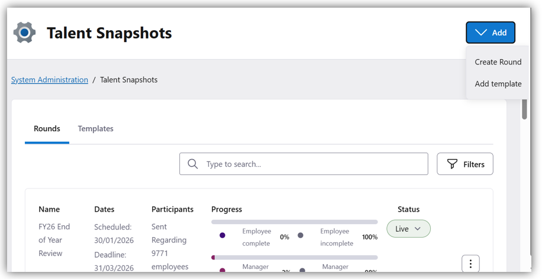Switch to the Templates tab
Image resolution: width=542 pixels, height=279 pixels.
95,129
